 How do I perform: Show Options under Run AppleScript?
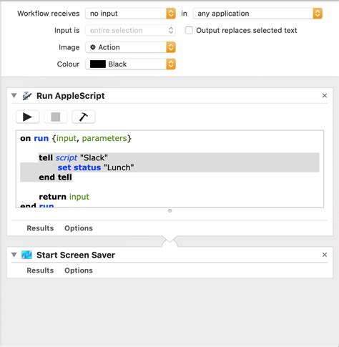[x=79, y=228]
